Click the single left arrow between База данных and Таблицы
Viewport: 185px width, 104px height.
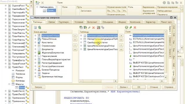[75, 45]
